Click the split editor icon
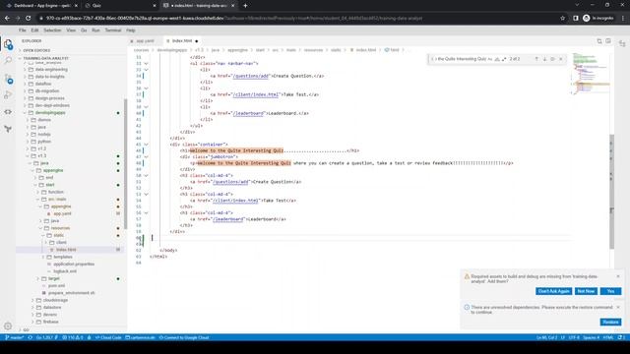Image resolution: width=630 pixels, height=354 pixels. 608,41
